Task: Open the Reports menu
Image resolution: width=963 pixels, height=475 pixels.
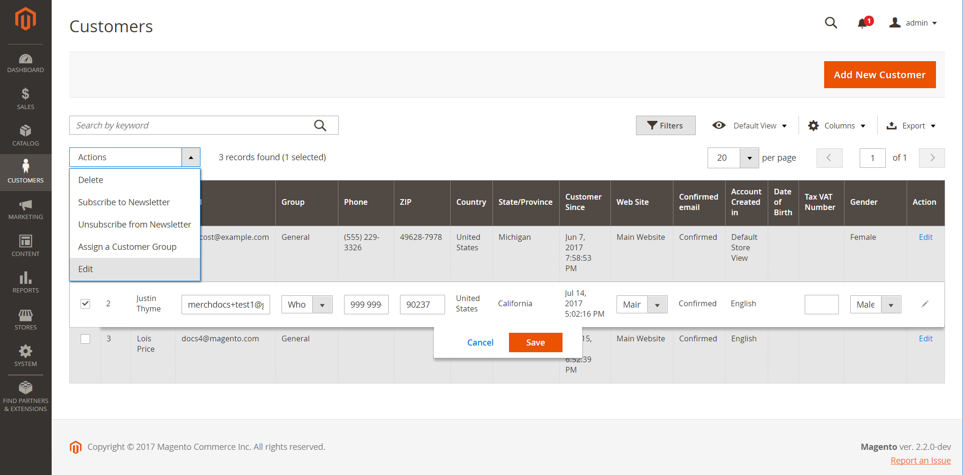Action: pyautogui.click(x=26, y=283)
